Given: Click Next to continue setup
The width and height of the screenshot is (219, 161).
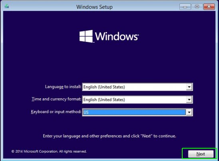Looking at the screenshot, I should click(x=201, y=154).
